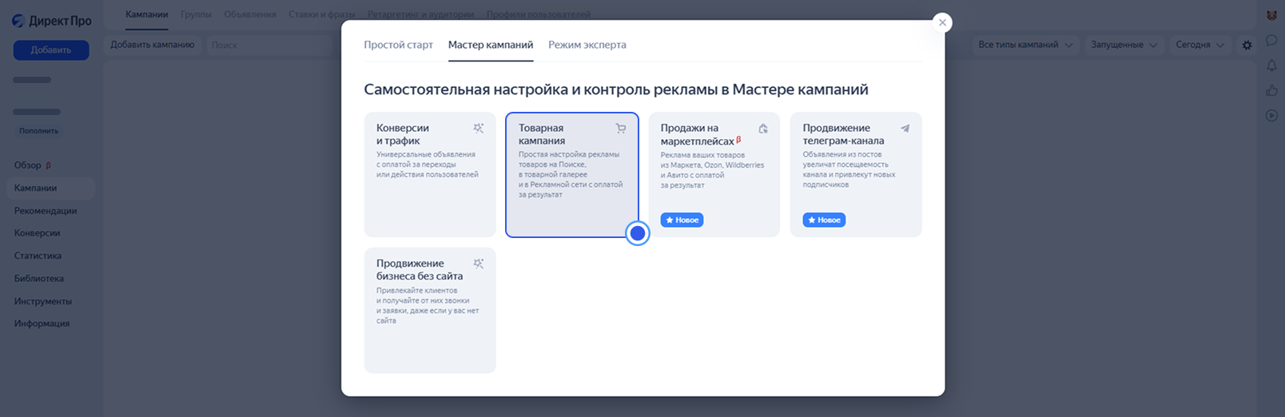Go to Рекомендации in the sidebar
The width and height of the screenshot is (1285, 417).
[x=46, y=211]
